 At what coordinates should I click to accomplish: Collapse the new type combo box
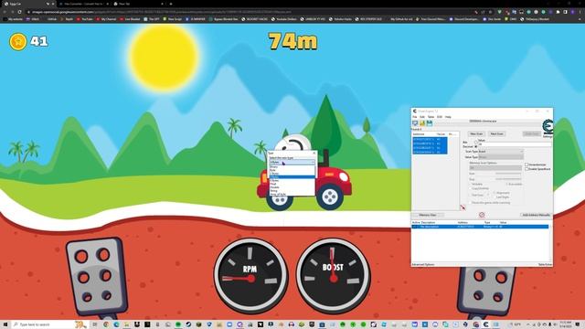click(292, 163)
